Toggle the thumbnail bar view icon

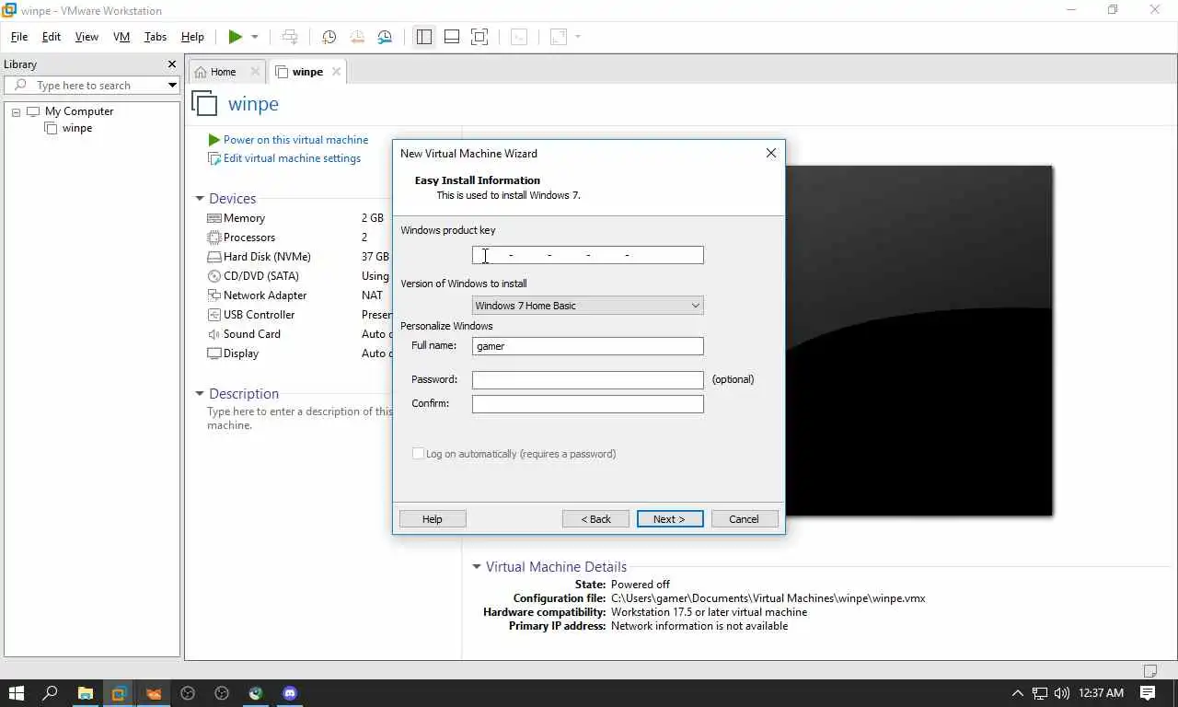click(452, 37)
